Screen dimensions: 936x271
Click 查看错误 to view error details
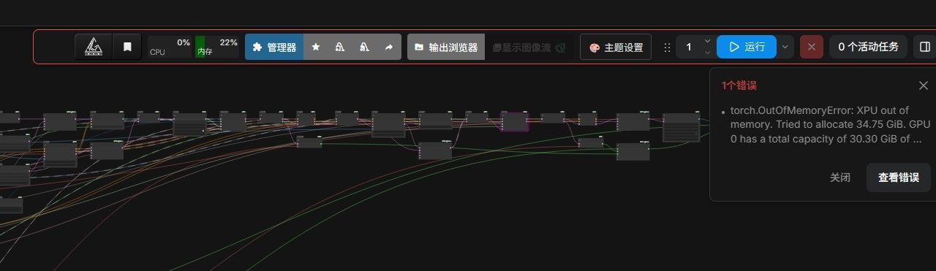(x=899, y=178)
